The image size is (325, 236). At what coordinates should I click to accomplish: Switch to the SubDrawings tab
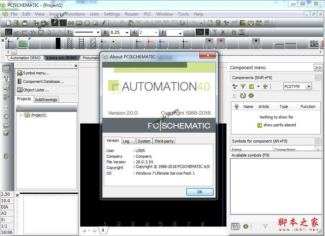46,99
